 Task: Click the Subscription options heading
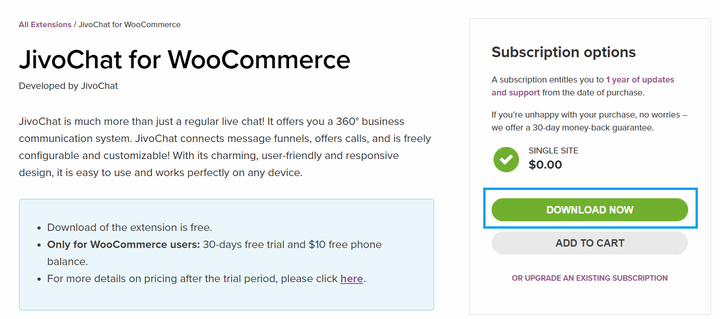(x=564, y=52)
